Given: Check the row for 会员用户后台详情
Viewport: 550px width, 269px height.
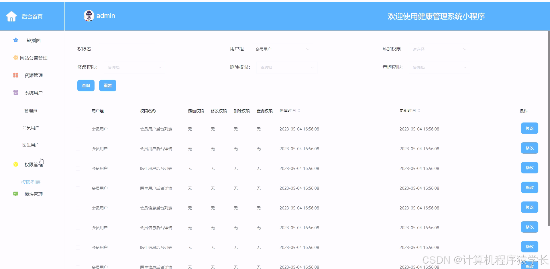Looking at the screenshot, I should (78, 149).
